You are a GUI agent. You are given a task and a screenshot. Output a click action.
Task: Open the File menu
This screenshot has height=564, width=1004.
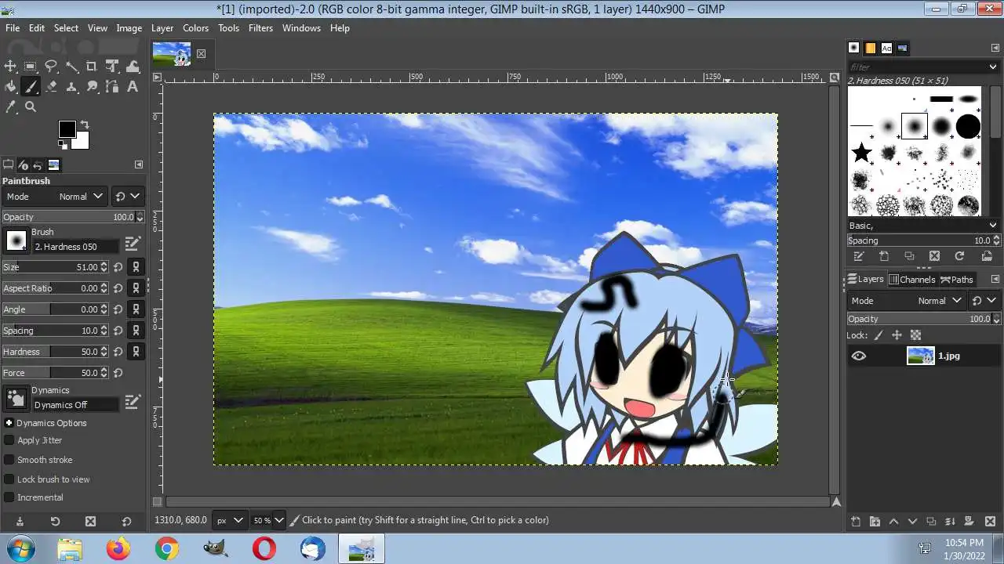pyautogui.click(x=13, y=27)
